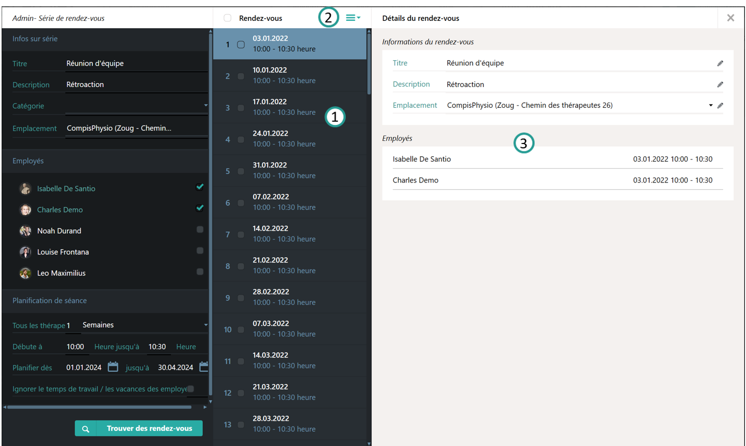
Task: Select the 10.01.2022 appointment row
Action: pos(288,76)
